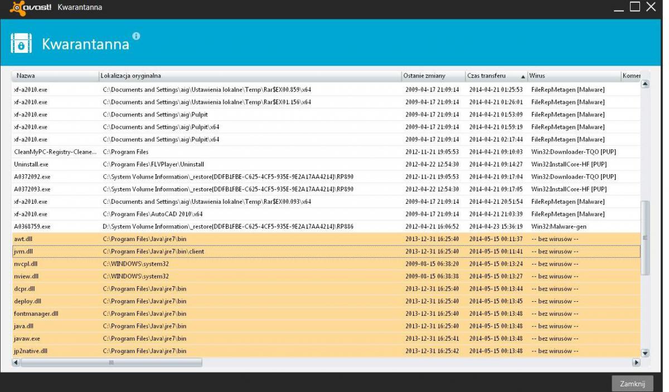This screenshot has width=669, height=392.
Task: Click the horizontal scrollbar right arrow
Action: [637, 362]
